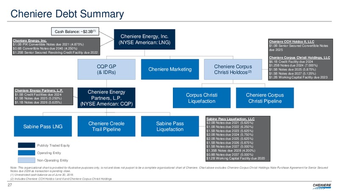
Task: Click the Cheniere Debt Summary title
Action: (67, 14)
